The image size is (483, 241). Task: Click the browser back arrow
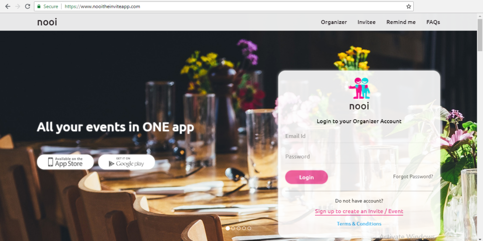tap(8, 7)
